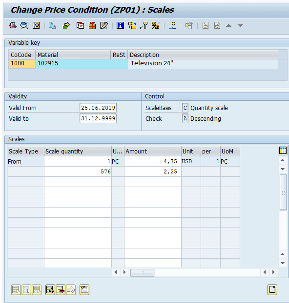Click the filter position icon at bottom
The image size is (289, 303).
(x=84, y=290)
